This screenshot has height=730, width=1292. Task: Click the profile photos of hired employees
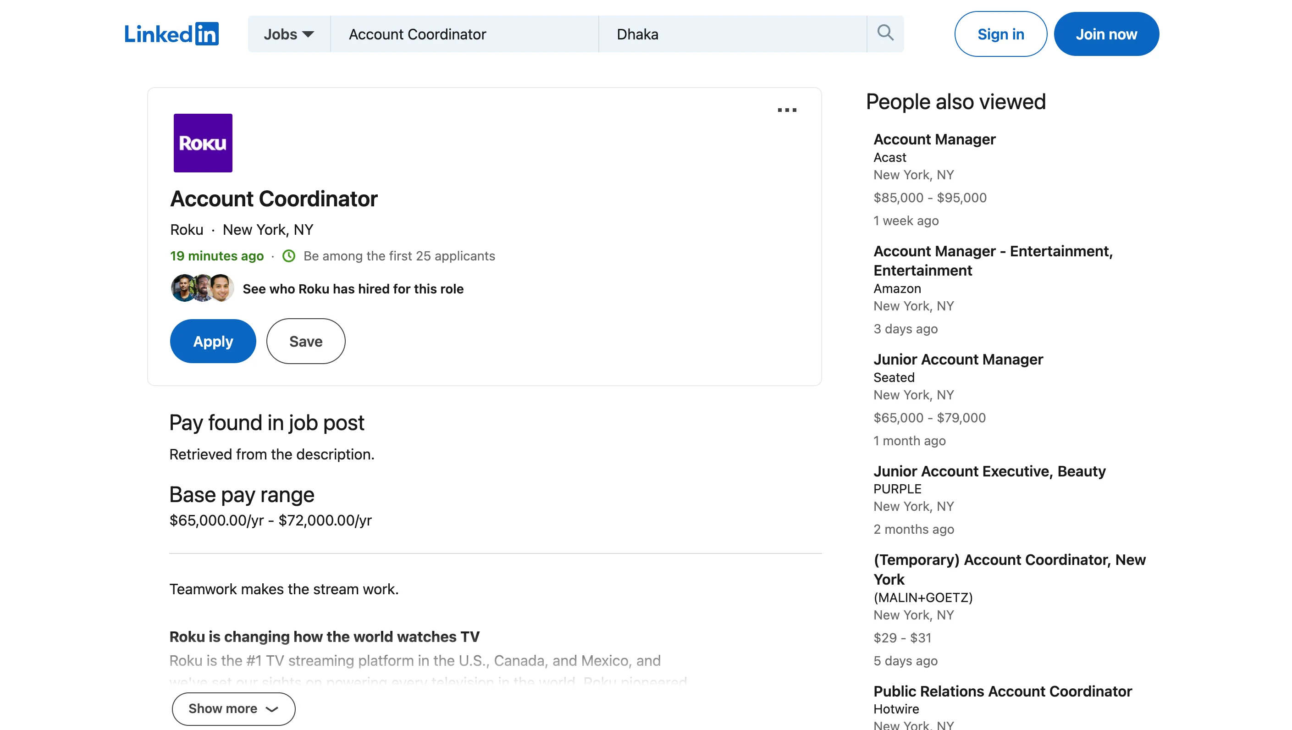(x=202, y=288)
